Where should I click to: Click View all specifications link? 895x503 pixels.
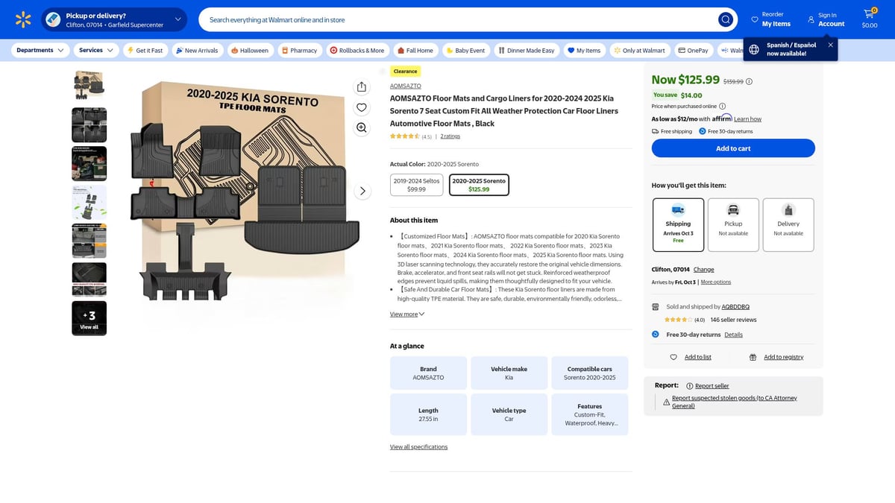pyautogui.click(x=418, y=447)
